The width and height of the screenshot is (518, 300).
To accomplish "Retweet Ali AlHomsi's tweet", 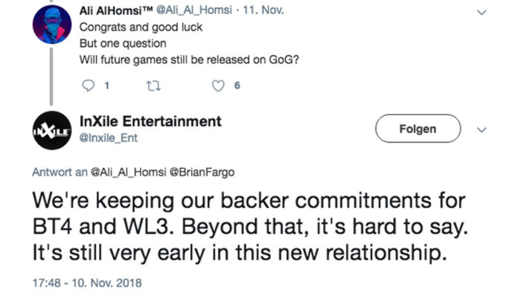I will click(x=152, y=86).
